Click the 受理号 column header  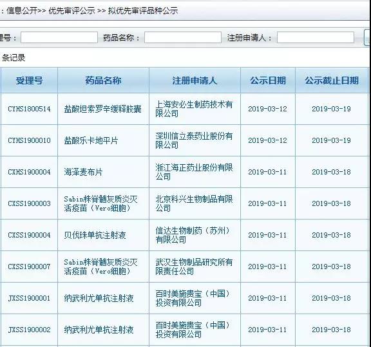(29, 80)
